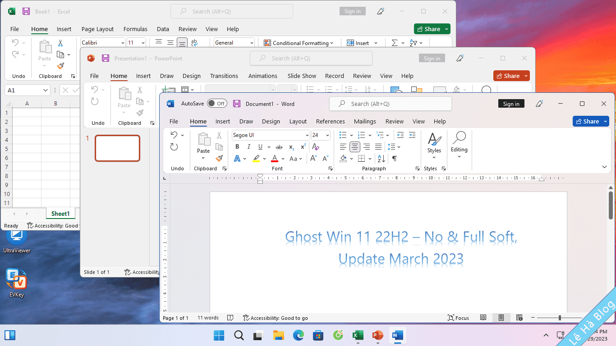This screenshot has height=346, width=616.
Task: Justify paragraph text in Word
Action: click(x=378, y=147)
